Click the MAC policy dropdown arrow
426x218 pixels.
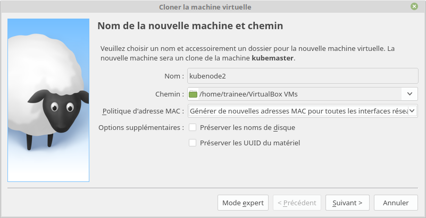click(x=412, y=111)
